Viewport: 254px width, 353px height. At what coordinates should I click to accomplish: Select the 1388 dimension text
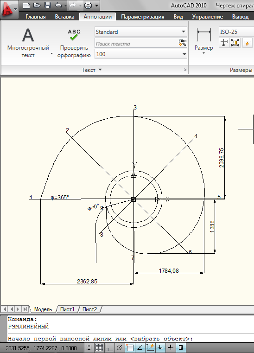(212, 226)
